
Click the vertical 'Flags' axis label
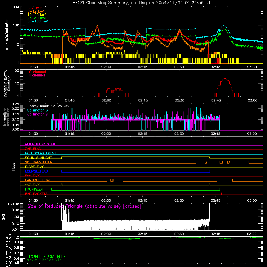tap(14, 167)
